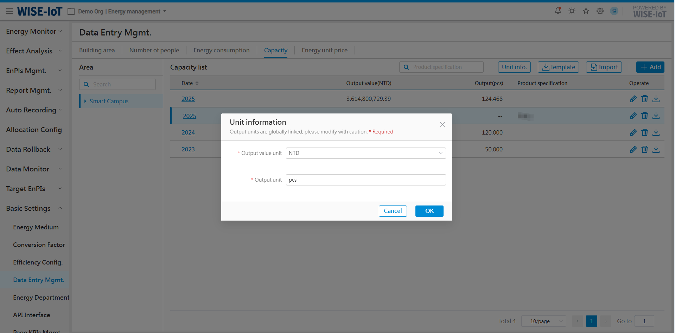Click edit pencil for 2023 row
The width and height of the screenshot is (675, 333).
[633, 149]
